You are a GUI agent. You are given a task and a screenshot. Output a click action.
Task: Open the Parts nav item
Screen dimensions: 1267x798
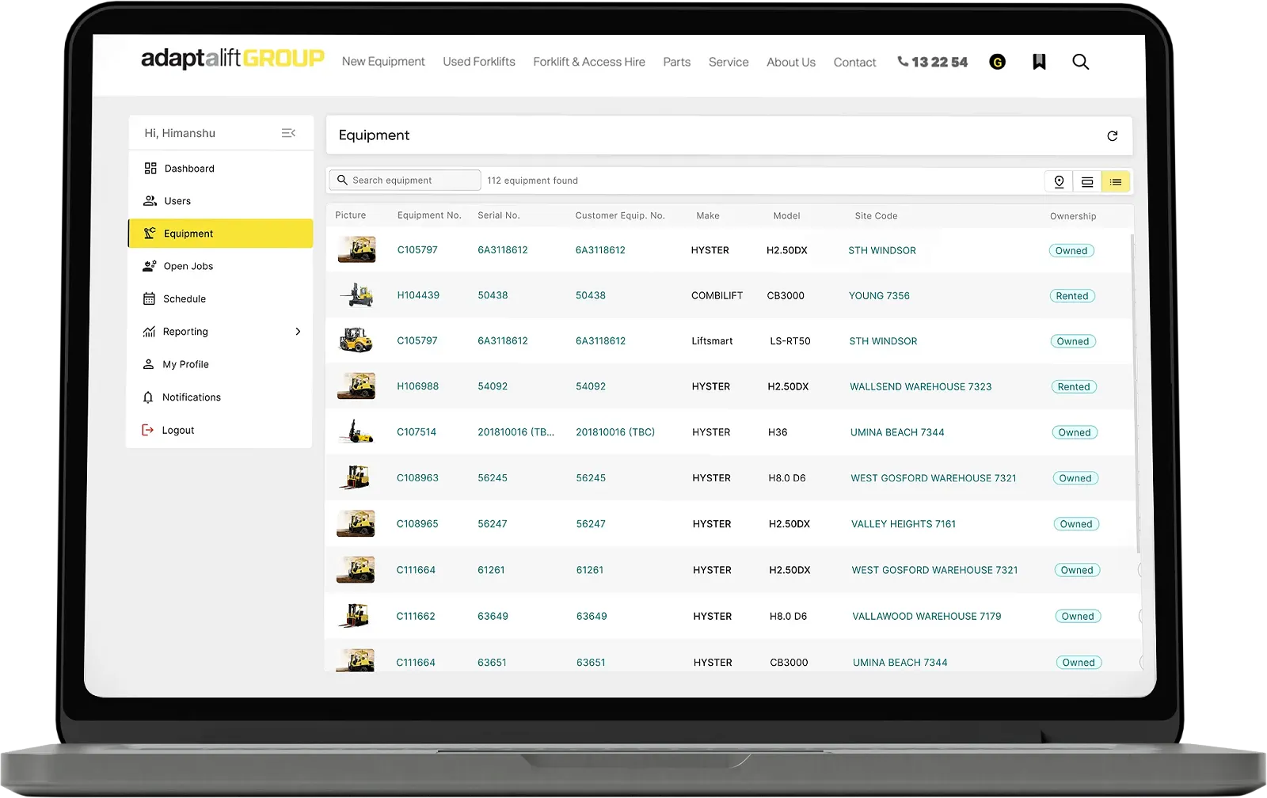coord(677,62)
